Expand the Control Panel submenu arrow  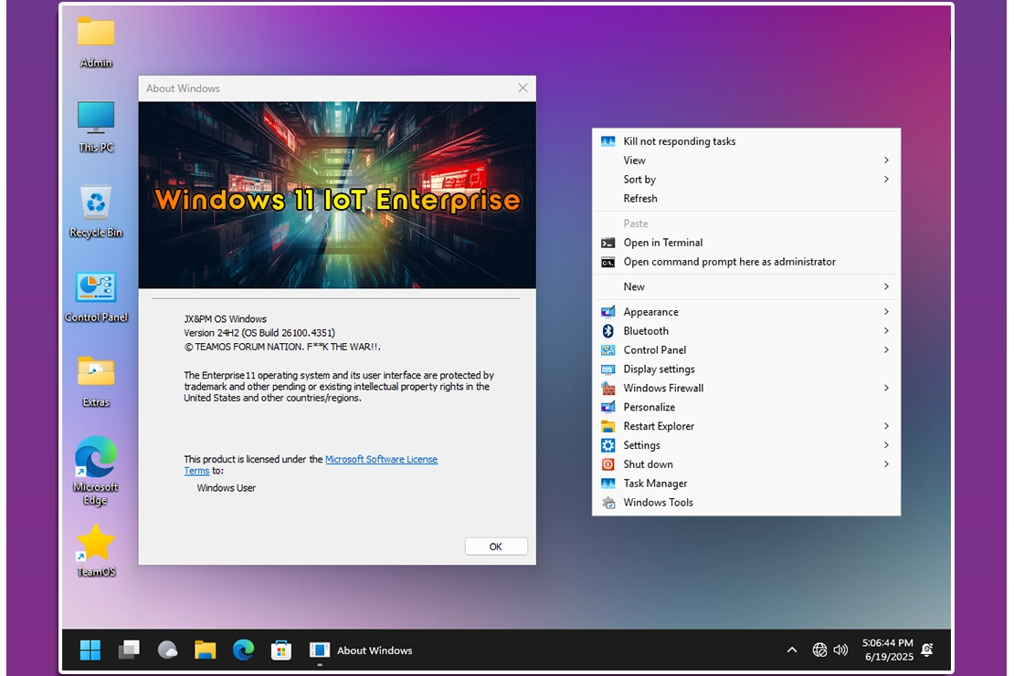[x=886, y=350]
